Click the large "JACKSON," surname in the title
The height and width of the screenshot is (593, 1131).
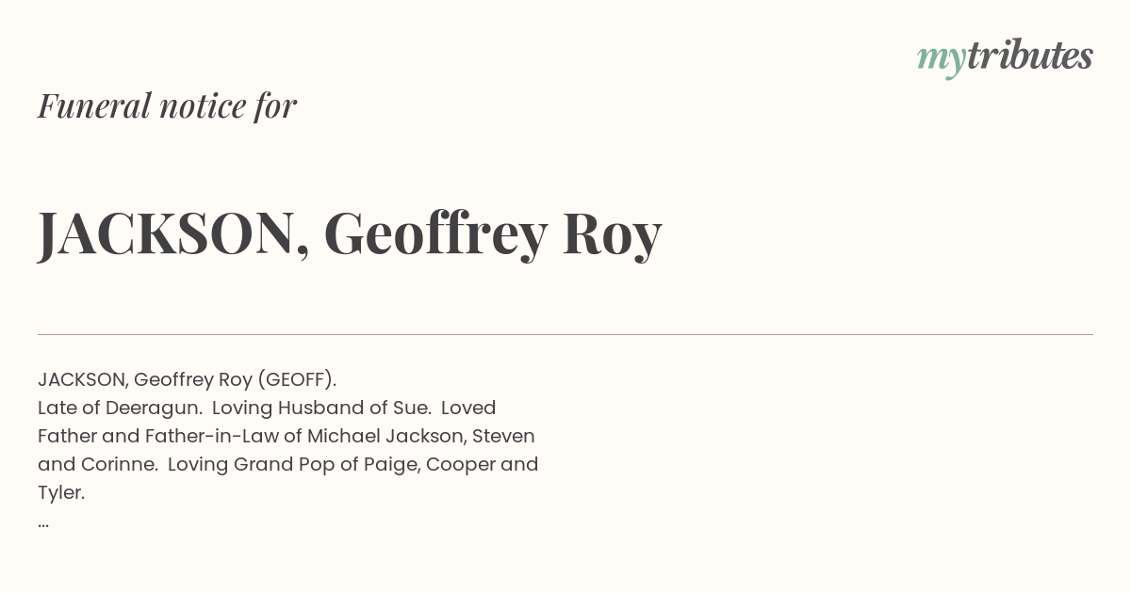[x=173, y=234]
